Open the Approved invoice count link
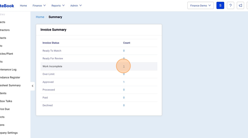 tap(124, 82)
